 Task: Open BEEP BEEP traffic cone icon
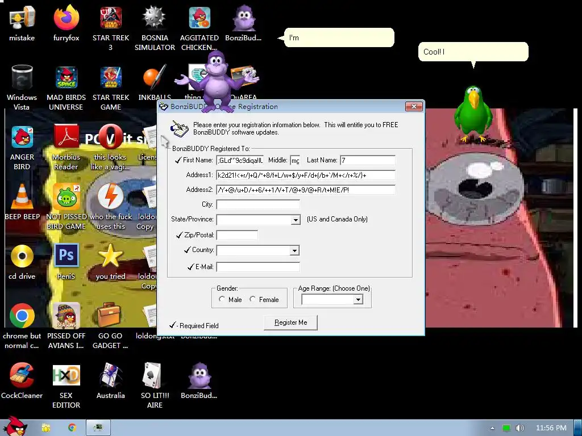(x=22, y=197)
